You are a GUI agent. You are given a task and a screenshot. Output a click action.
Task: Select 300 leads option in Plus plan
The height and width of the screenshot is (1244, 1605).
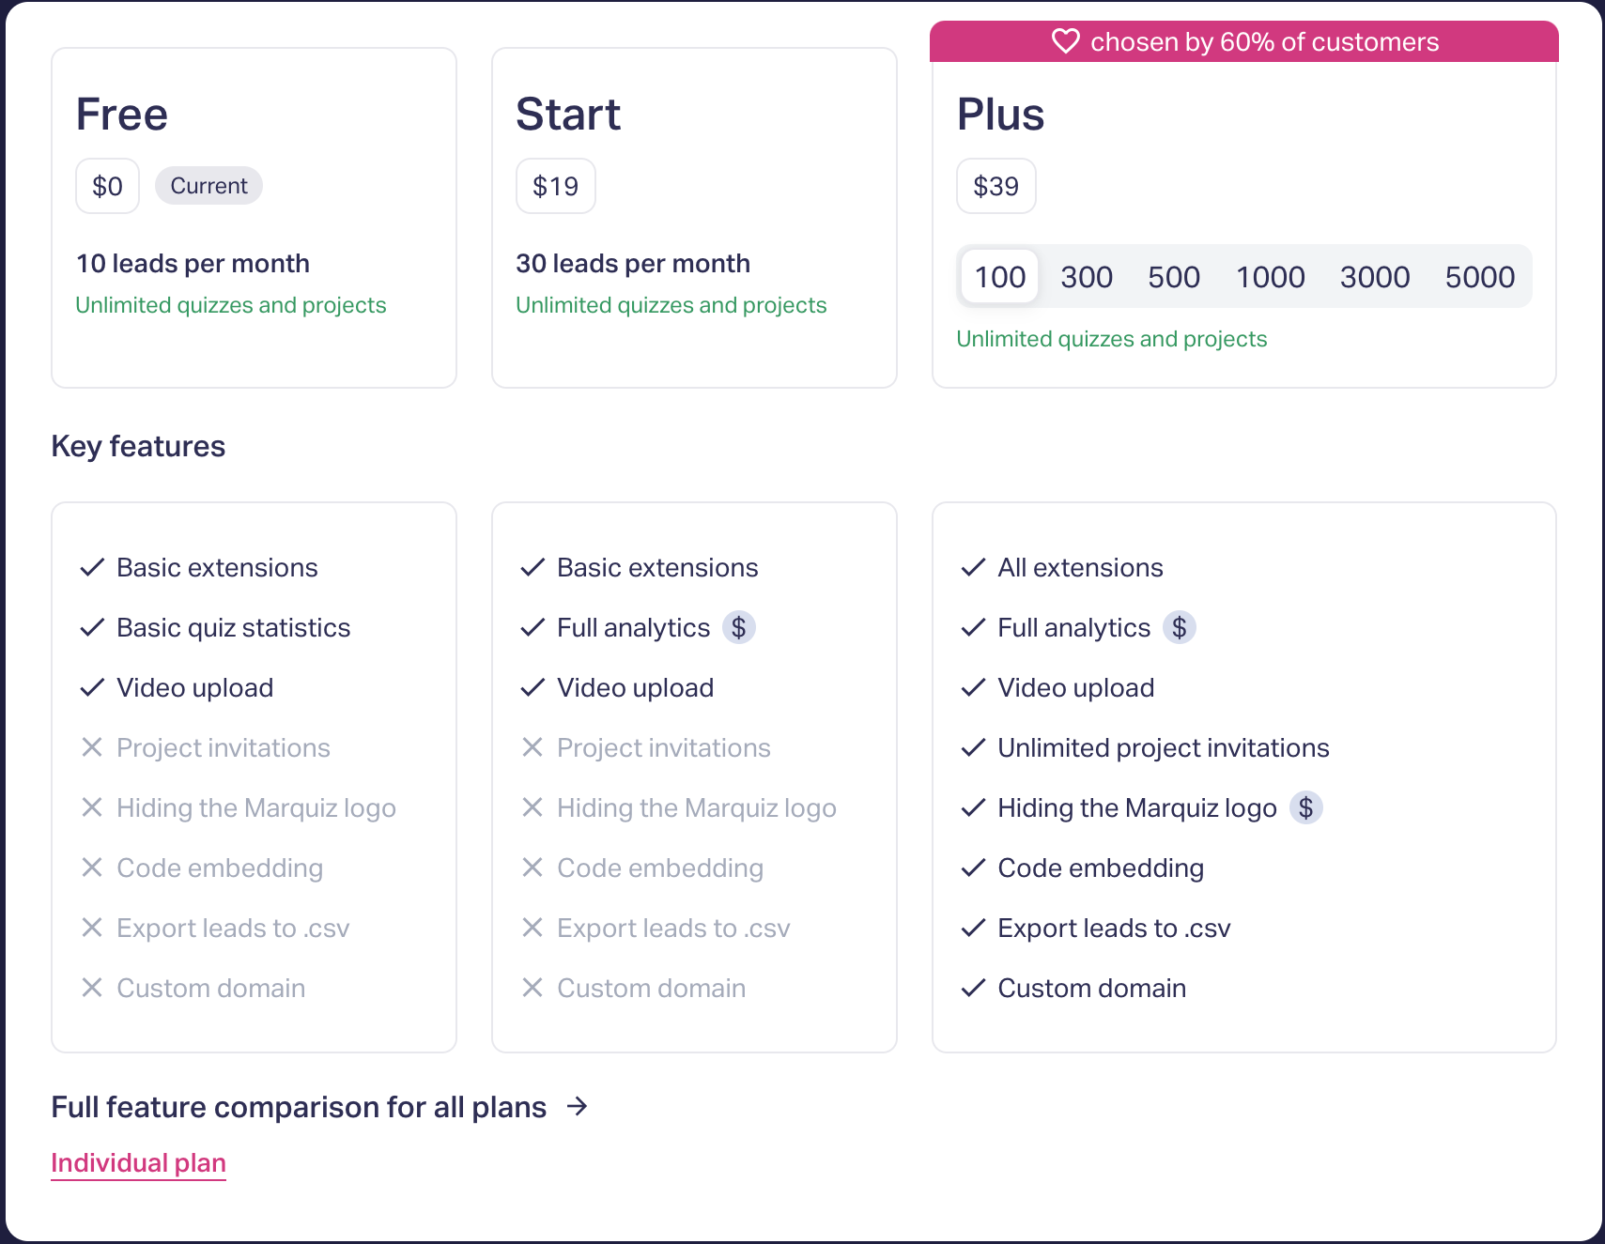click(1087, 277)
